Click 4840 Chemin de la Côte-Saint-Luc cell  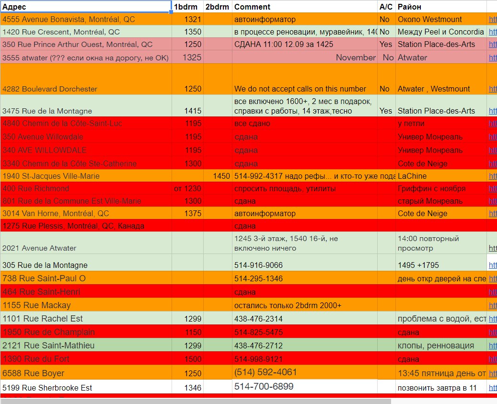tap(86, 123)
